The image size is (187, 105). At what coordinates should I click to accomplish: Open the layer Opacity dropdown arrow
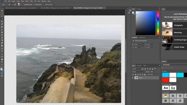[155, 72]
